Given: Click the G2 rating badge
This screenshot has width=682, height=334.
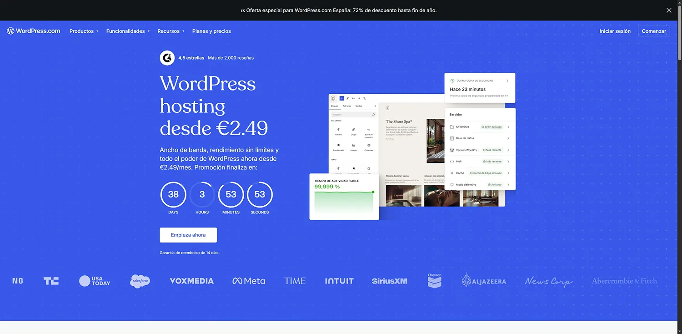Looking at the screenshot, I should tap(167, 57).
